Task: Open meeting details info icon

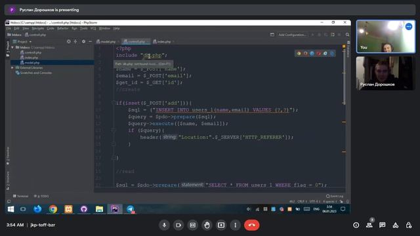Action: click(356, 226)
